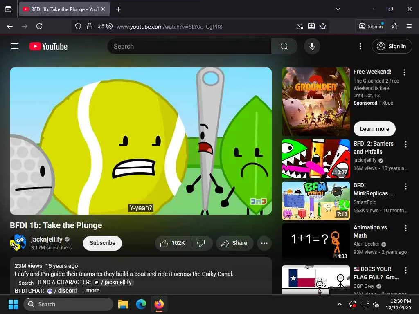This screenshot has width=419, height=314.
Task: Open YouTube settings three-dot menu
Action: point(360,46)
